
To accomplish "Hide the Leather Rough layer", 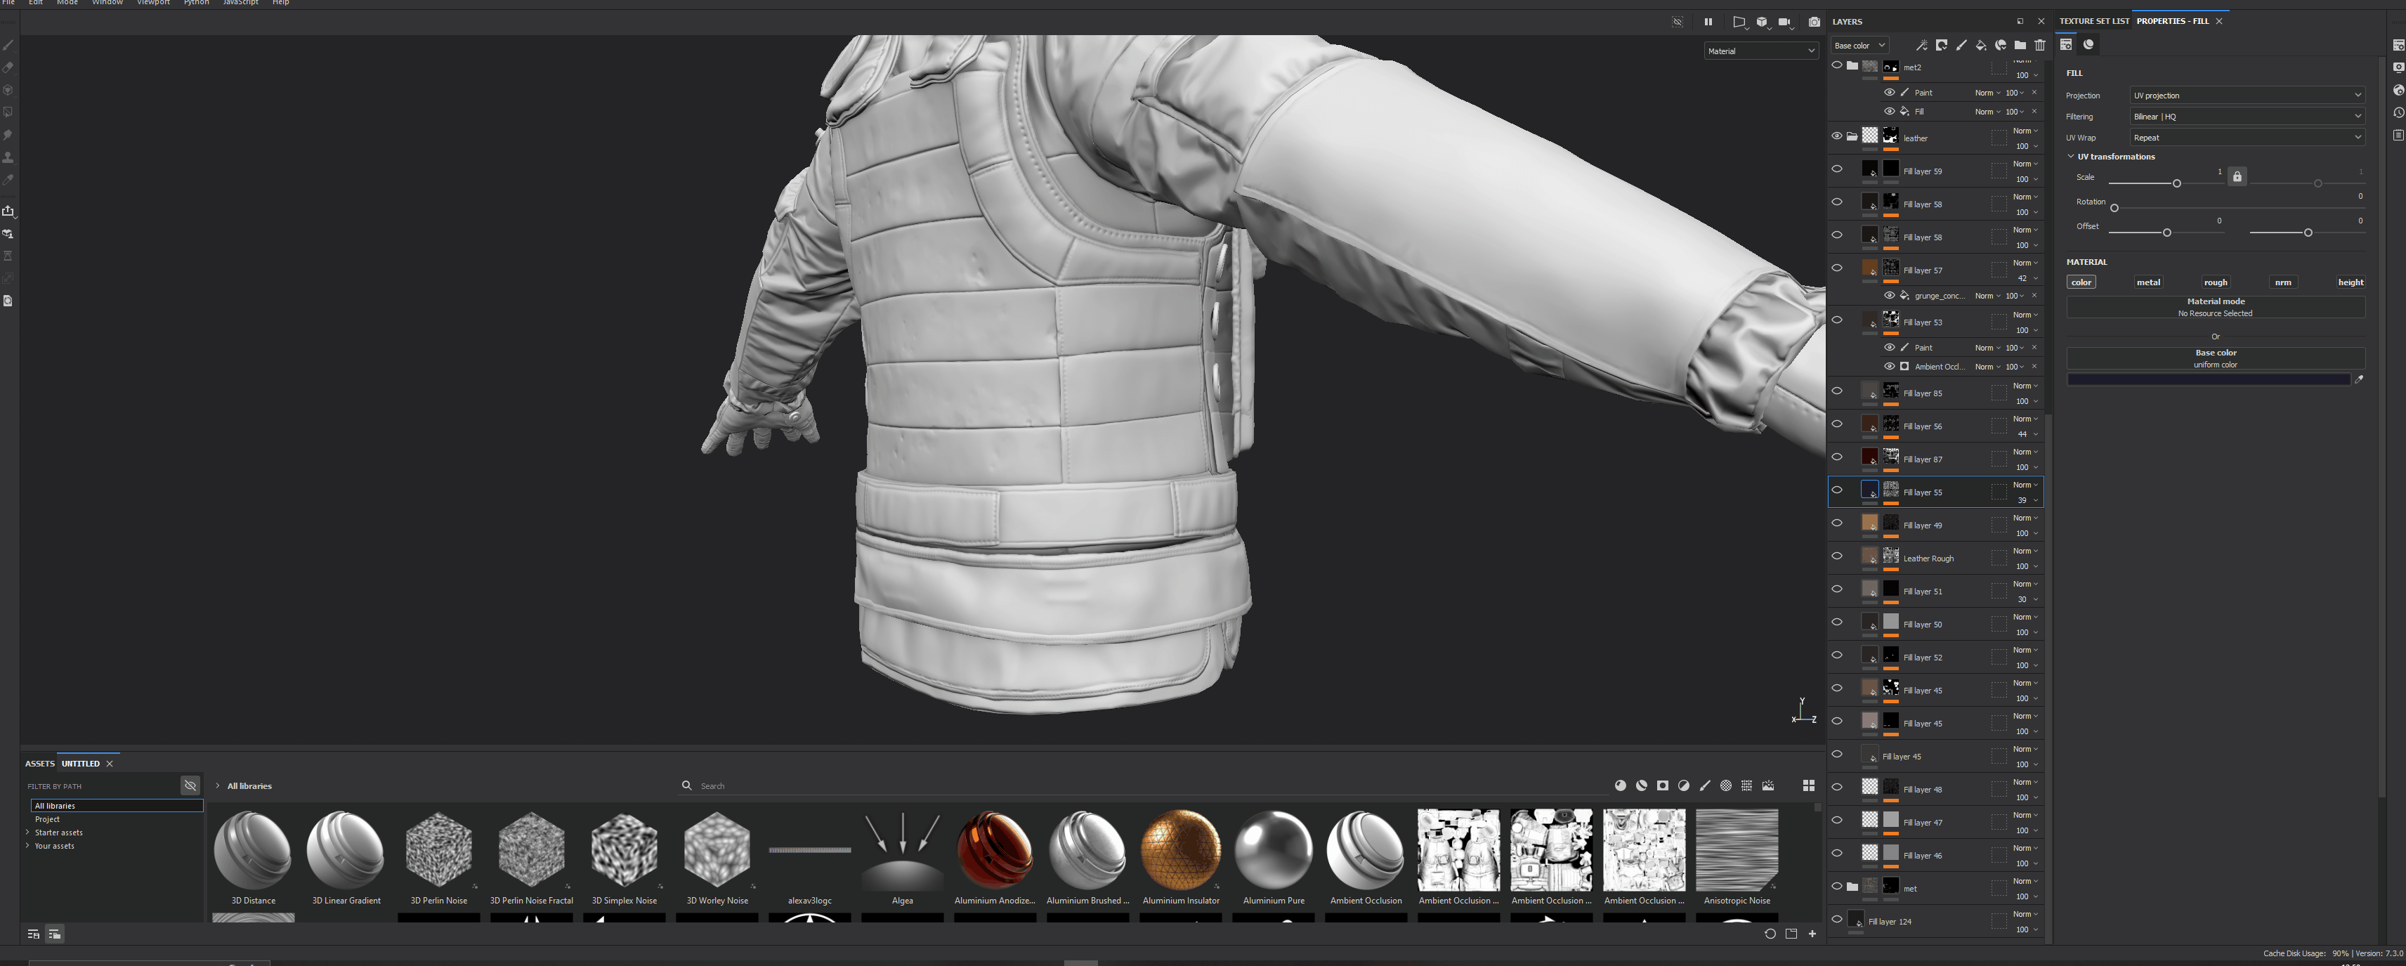I will pyautogui.click(x=1836, y=556).
